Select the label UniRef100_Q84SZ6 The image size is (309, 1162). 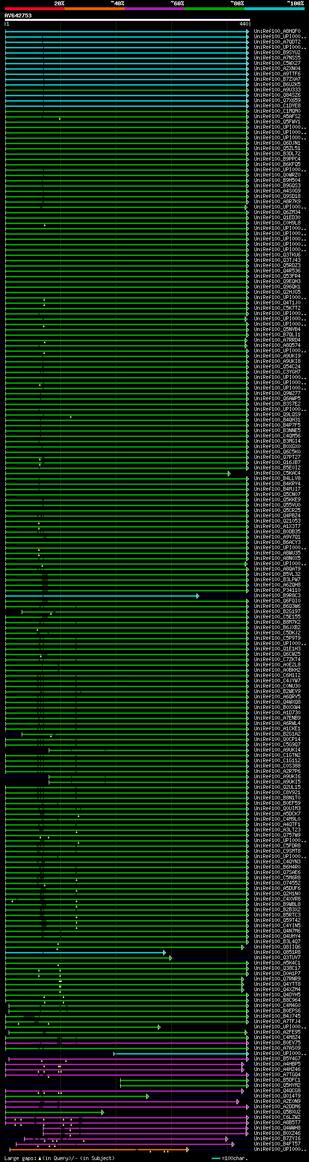click(277, 95)
